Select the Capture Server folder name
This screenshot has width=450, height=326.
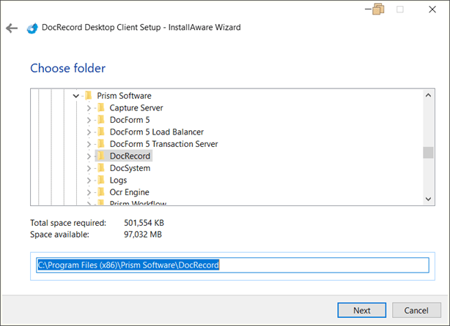click(136, 107)
